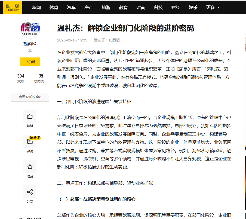Open comments via the 评论 speech-bubble icon
The height and width of the screenshot is (219, 246).
[30, 141]
